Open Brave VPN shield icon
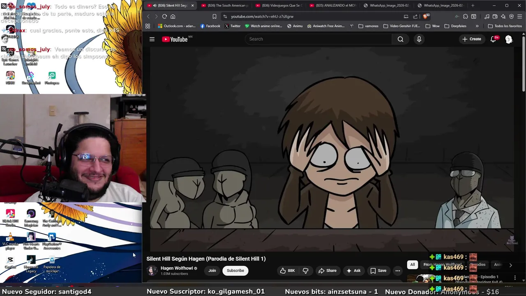 click(x=512, y=16)
